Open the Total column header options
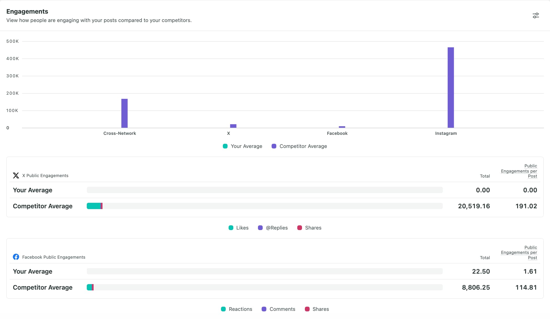This screenshot has height=319, width=550. pos(485,176)
